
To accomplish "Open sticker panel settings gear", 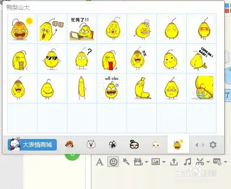I will click(213, 145).
